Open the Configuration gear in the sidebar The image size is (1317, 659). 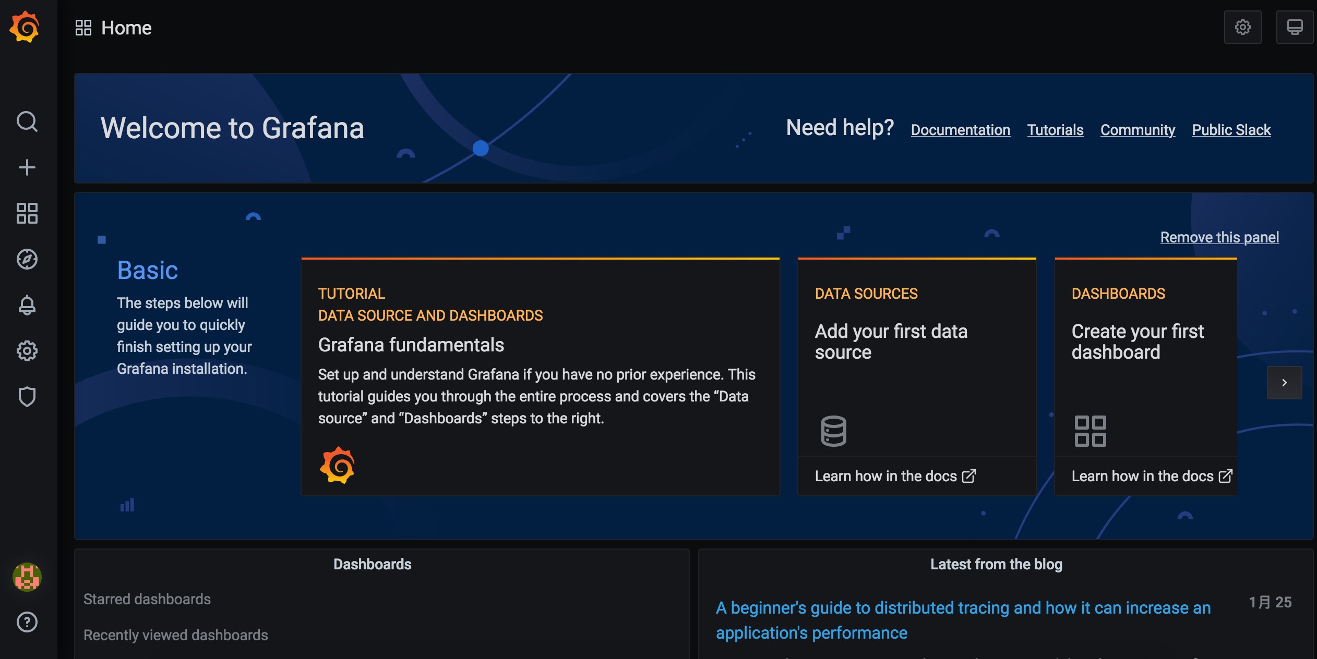pyautogui.click(x=27, y=351)
